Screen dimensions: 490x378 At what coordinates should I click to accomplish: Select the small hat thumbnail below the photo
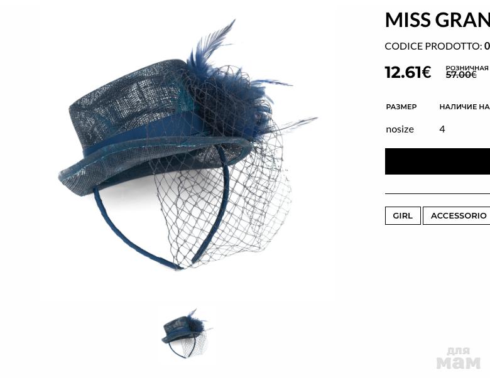click(187, 333)
